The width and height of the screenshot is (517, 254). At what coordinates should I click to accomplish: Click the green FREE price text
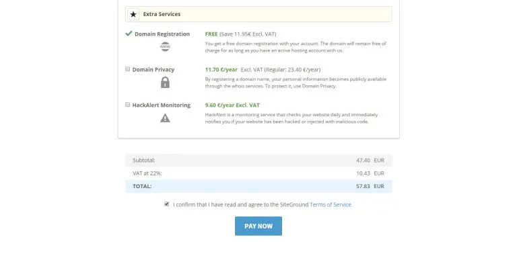point(211,34)
